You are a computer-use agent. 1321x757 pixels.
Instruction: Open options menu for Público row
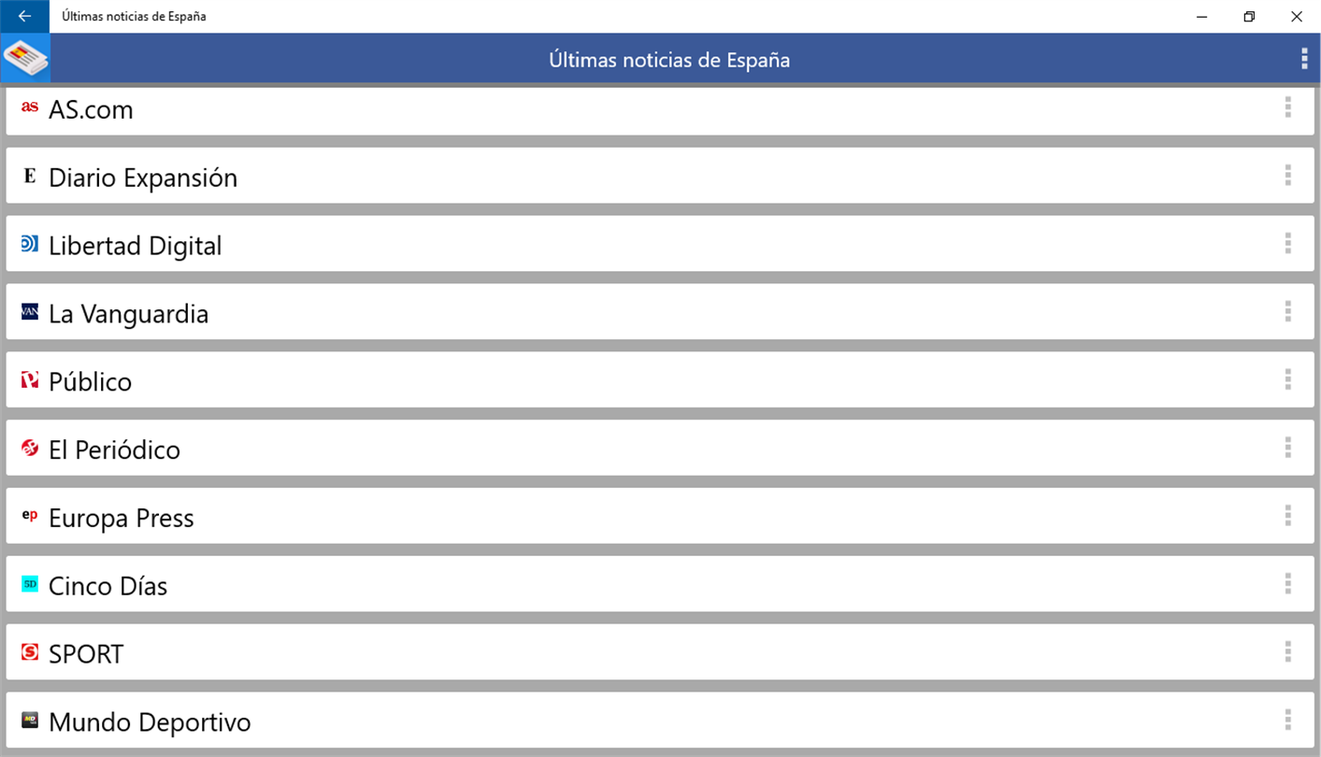[1287, 380]
